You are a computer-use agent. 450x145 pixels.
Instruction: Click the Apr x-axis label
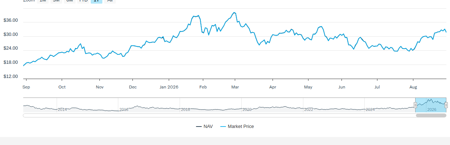click(273, 87)
